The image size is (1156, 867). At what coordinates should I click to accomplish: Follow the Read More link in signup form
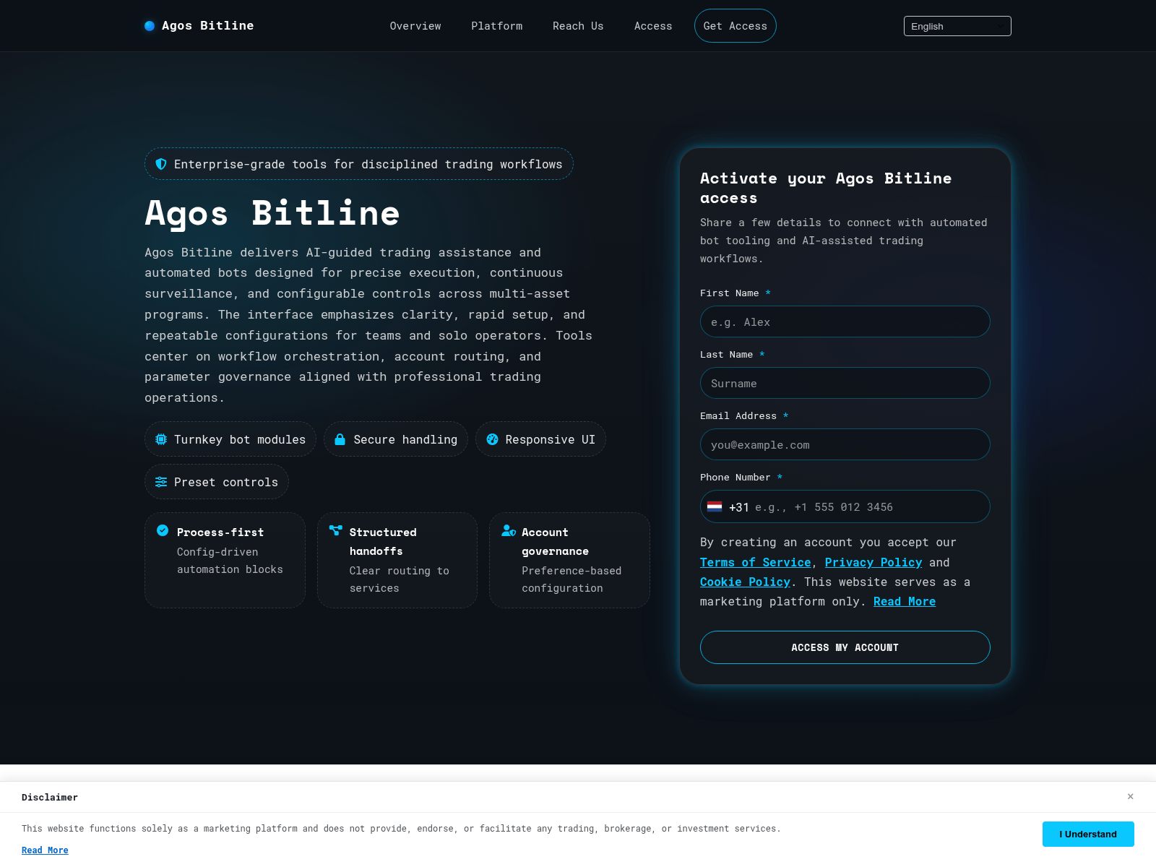905,601
